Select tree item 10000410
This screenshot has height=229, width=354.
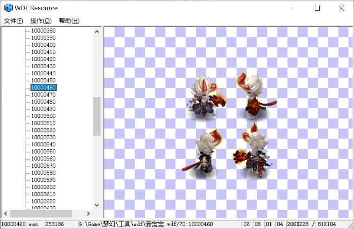(x=44, y=52)
